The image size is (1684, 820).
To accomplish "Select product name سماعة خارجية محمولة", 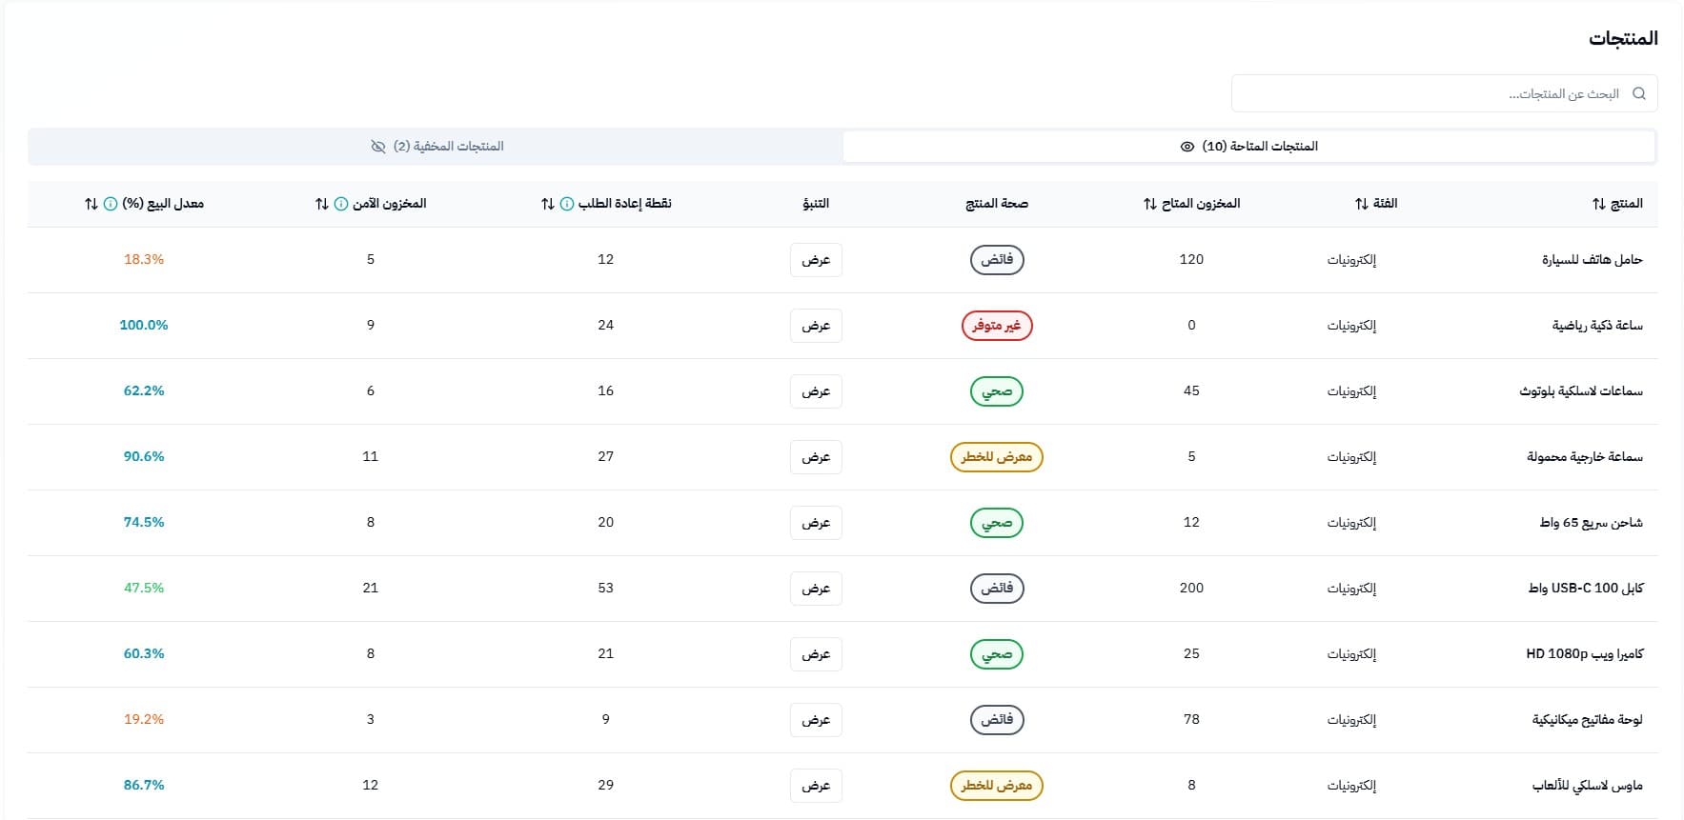I will [x=1585, y=457].
